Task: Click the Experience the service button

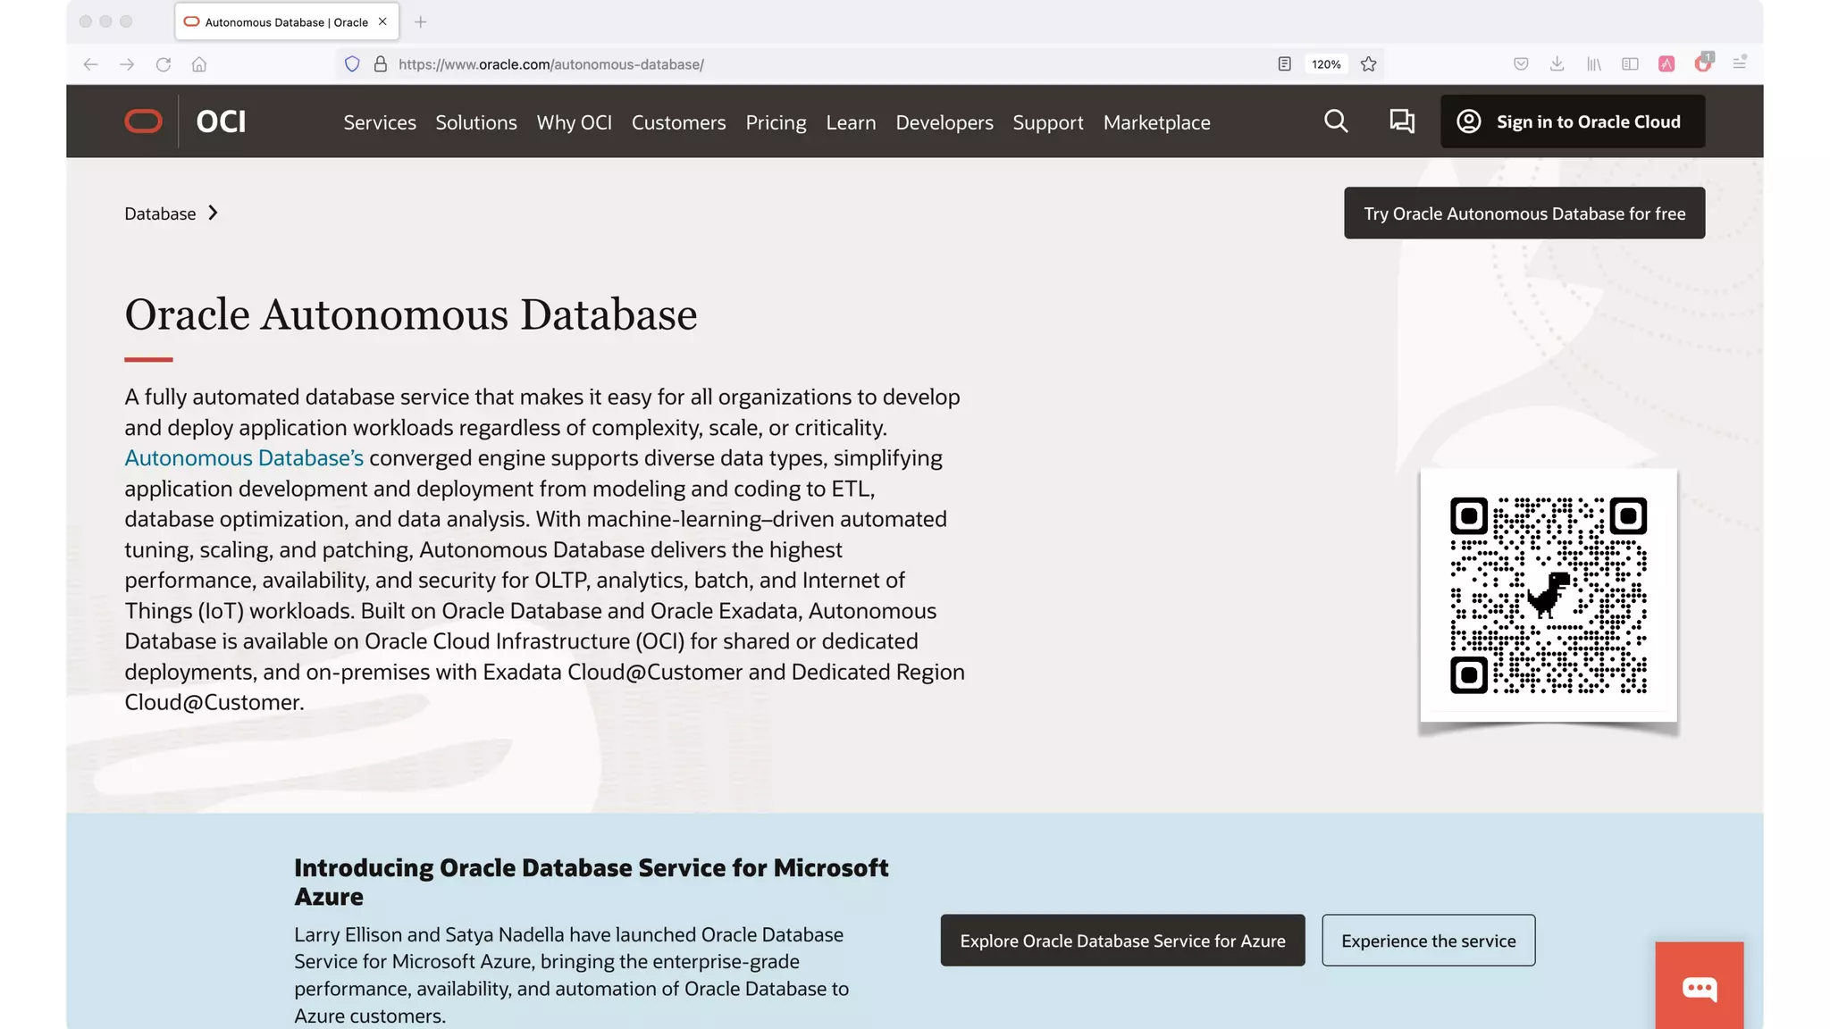Action: [x=1428, y=941]
